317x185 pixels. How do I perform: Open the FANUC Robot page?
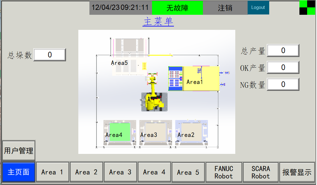tap(224, 172)
